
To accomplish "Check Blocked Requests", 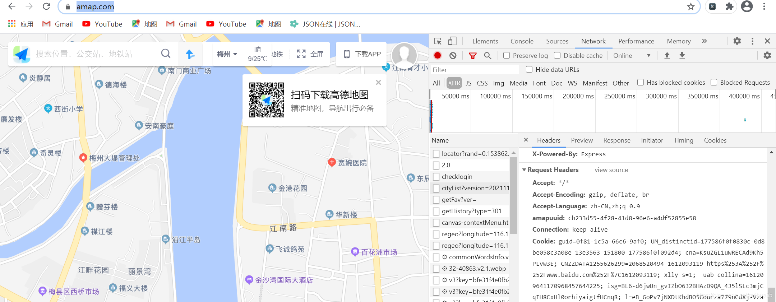I will point(714,82).
